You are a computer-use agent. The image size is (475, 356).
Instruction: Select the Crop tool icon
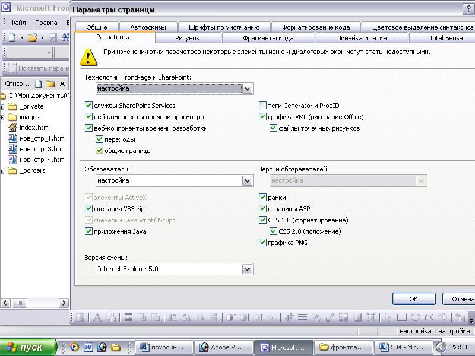coord(289,317)
